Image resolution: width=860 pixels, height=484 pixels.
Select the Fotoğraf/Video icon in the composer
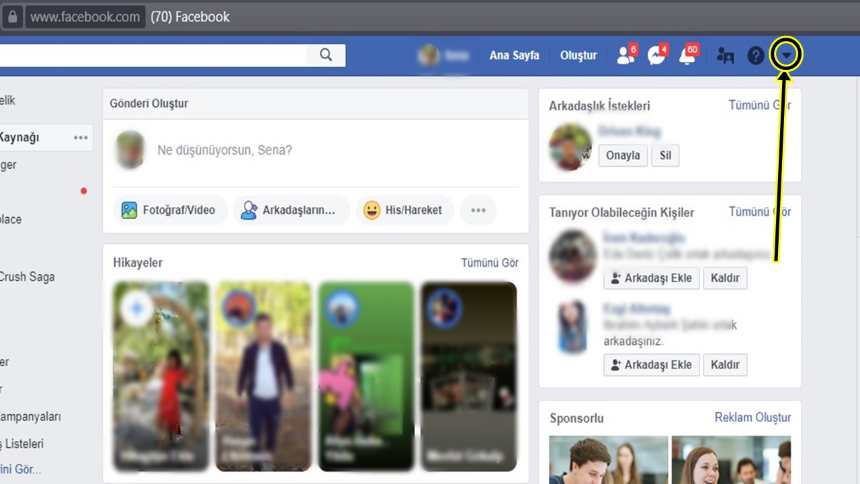click(129, 210)
